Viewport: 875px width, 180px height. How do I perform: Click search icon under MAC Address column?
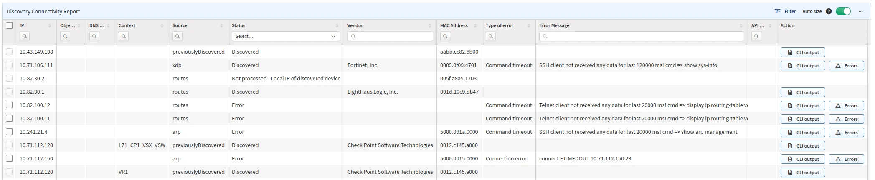(x=445, y=37)
